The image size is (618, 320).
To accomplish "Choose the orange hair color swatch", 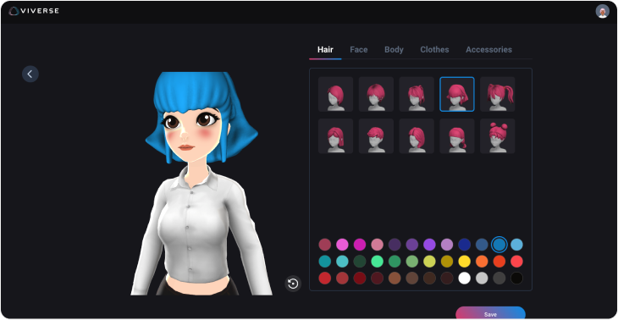I will pyautogui.click(x=482, y=262).
